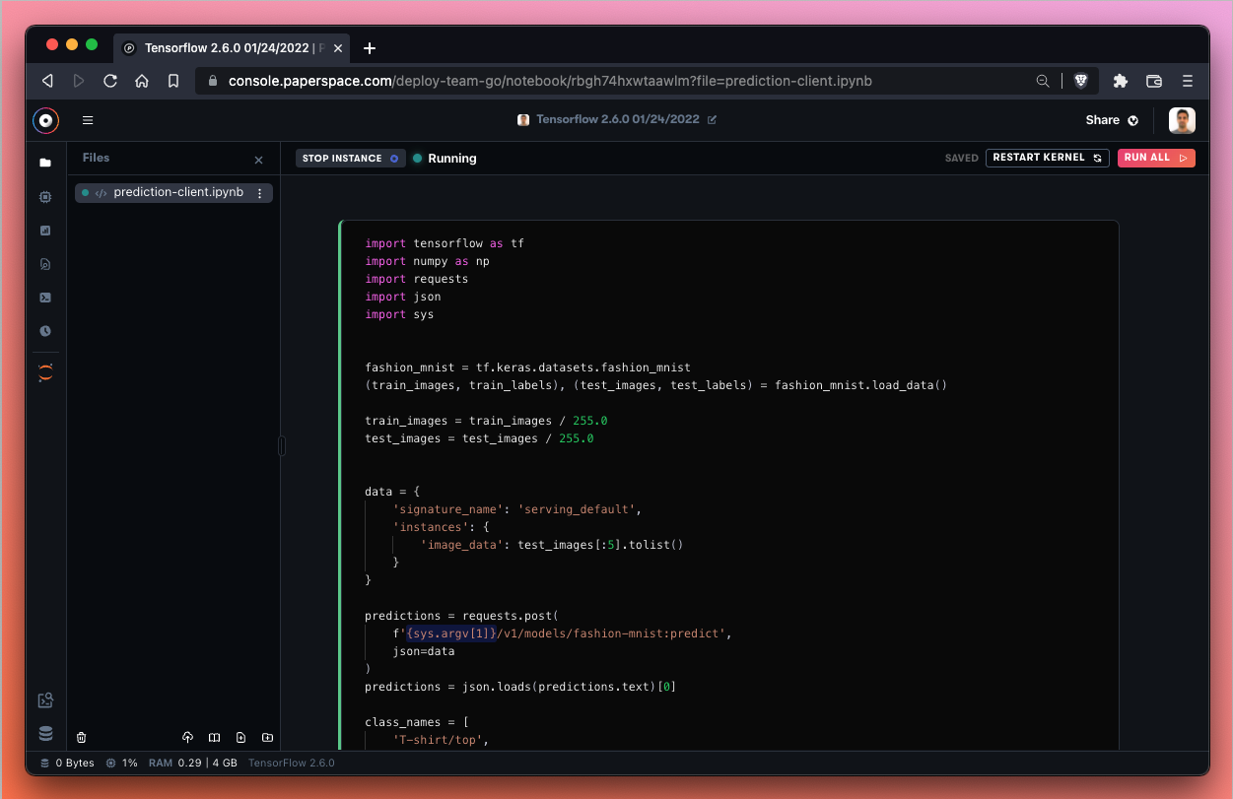Click the Stop Instance button

click(x=350, y=158)
